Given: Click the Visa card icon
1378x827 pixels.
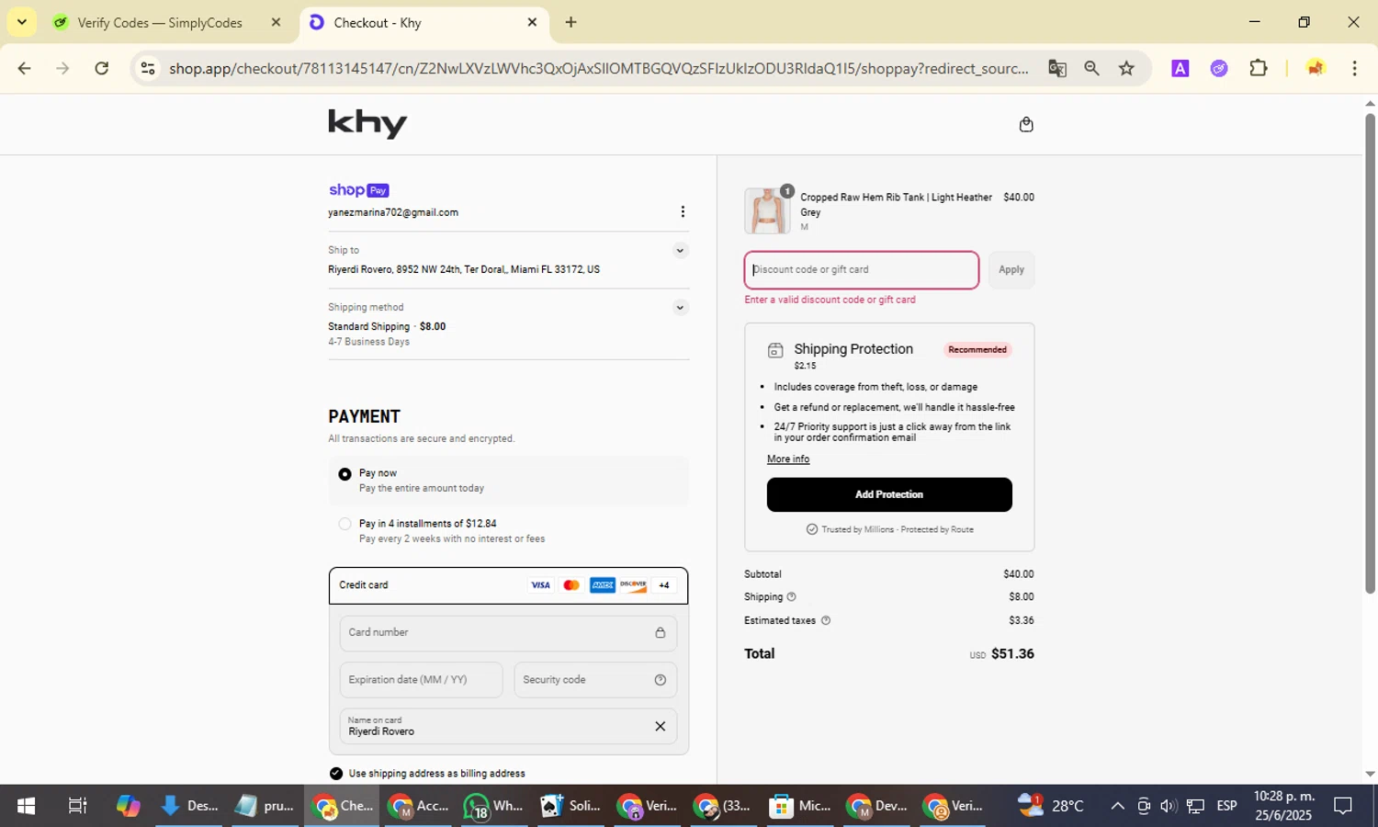Looking at the screenshot, I should 540,585.
